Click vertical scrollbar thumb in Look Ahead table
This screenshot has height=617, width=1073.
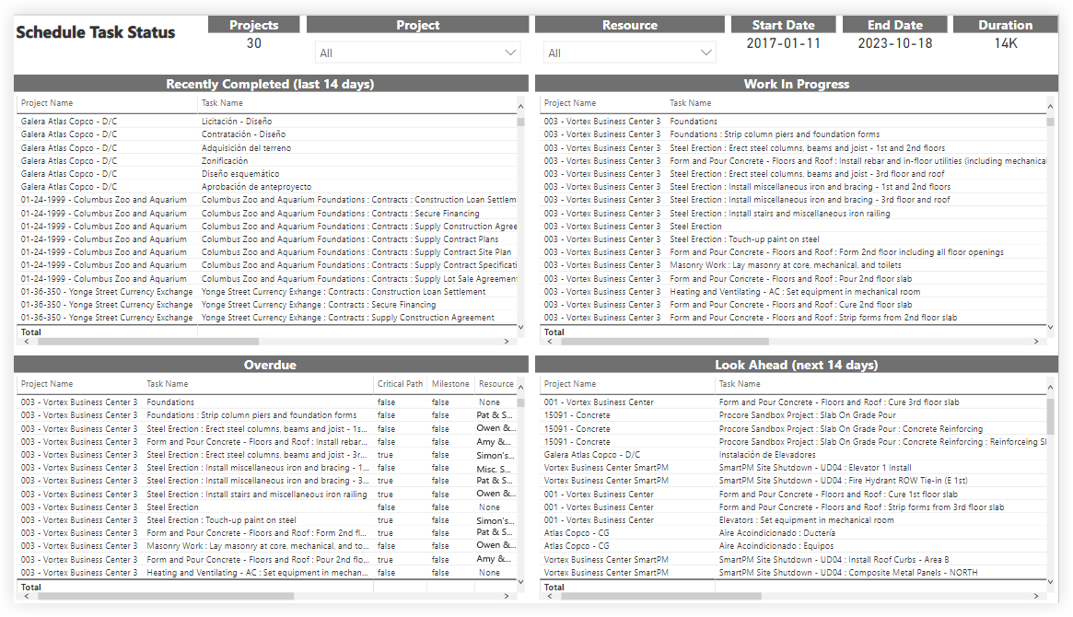click(x=1050, y=416)
